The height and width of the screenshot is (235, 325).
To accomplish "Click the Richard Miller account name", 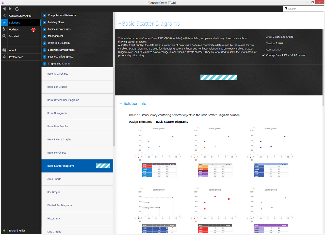I will click(x=17, y=231).
